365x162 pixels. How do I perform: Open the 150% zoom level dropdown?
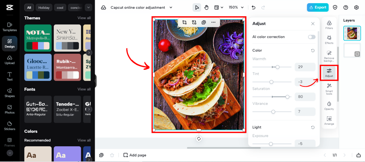(236, 7)
